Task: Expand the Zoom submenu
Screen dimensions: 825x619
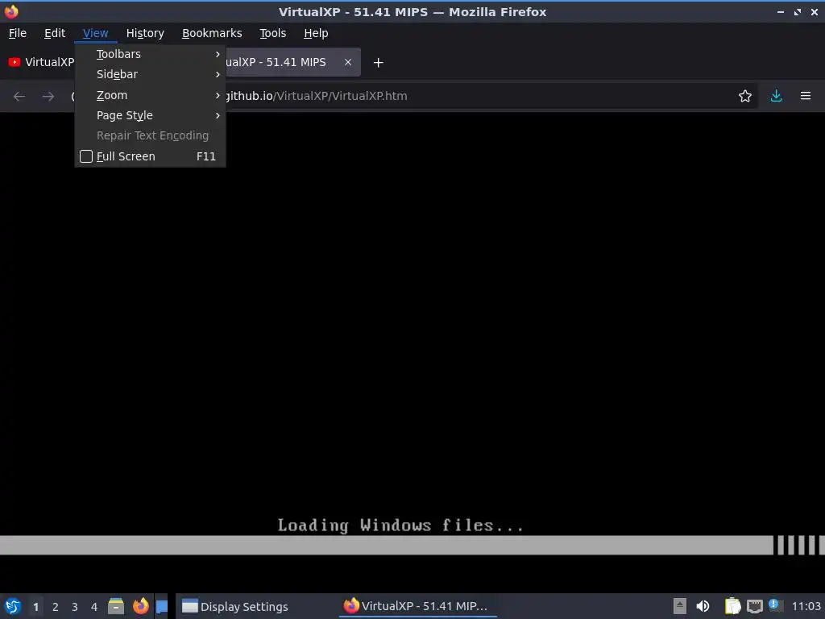Action: click(x=151, y=95)
